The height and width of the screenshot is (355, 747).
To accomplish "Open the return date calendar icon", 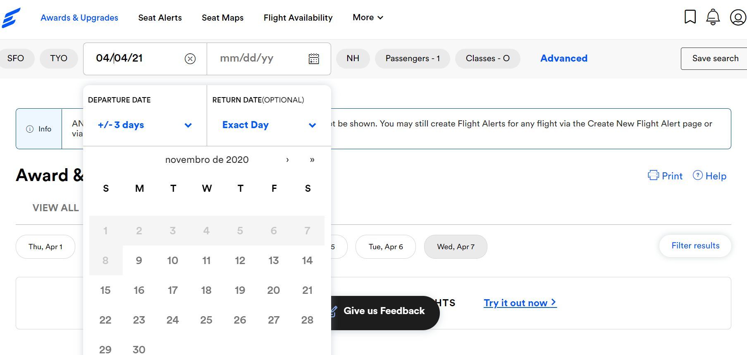I will pyautogui.click(x=314, y=59).
